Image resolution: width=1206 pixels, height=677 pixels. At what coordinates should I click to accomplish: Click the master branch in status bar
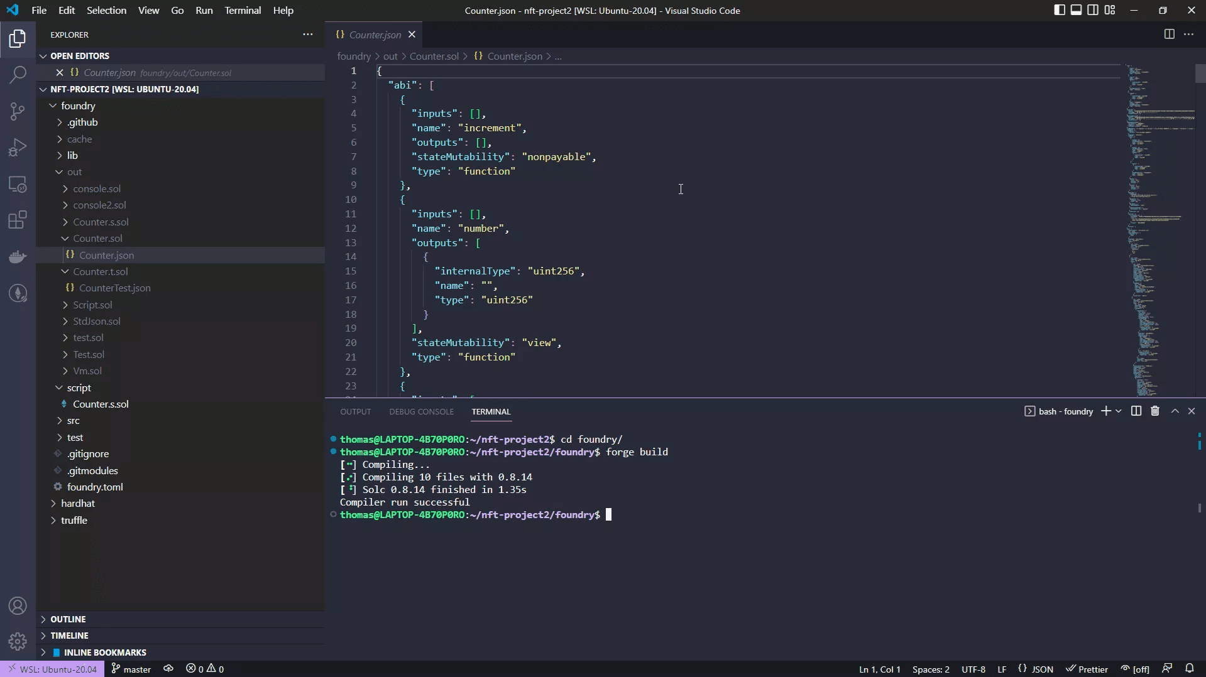tap(131, 669)
